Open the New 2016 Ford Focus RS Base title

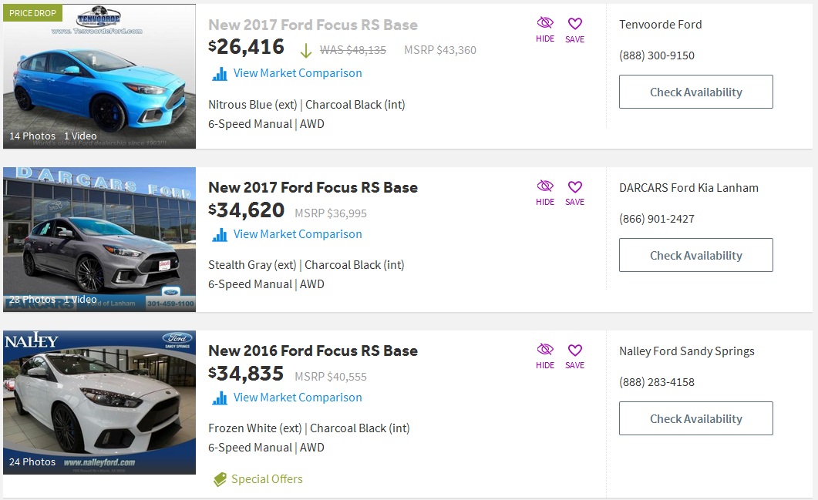click(313, 351)
